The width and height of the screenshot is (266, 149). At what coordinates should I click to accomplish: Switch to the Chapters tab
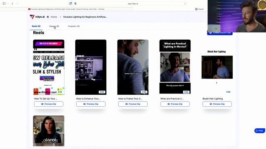click(74, 26)
